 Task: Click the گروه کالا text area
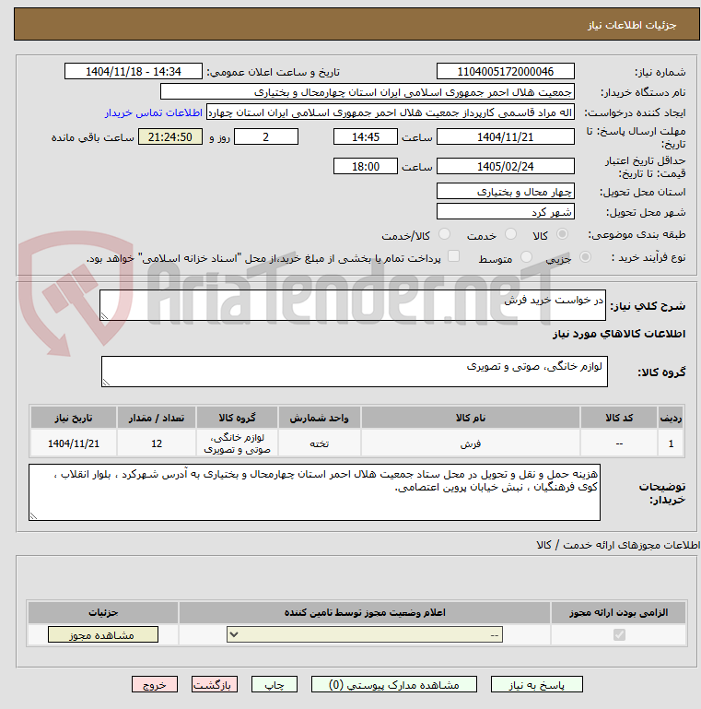355,372
